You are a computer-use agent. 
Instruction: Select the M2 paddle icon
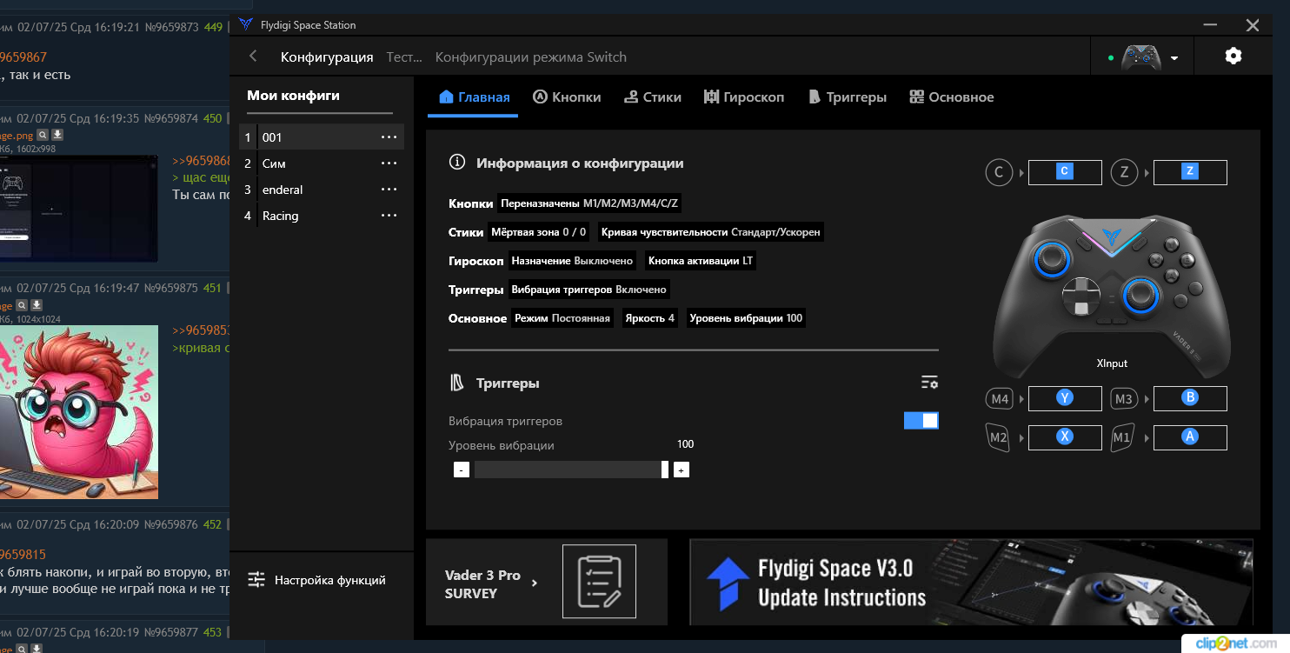(x=999, y=437)
